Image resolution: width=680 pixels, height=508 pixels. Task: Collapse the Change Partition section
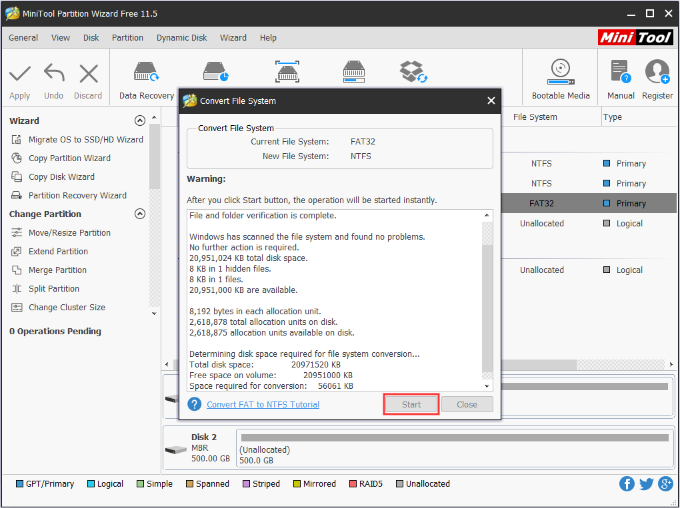pos(139,214)
